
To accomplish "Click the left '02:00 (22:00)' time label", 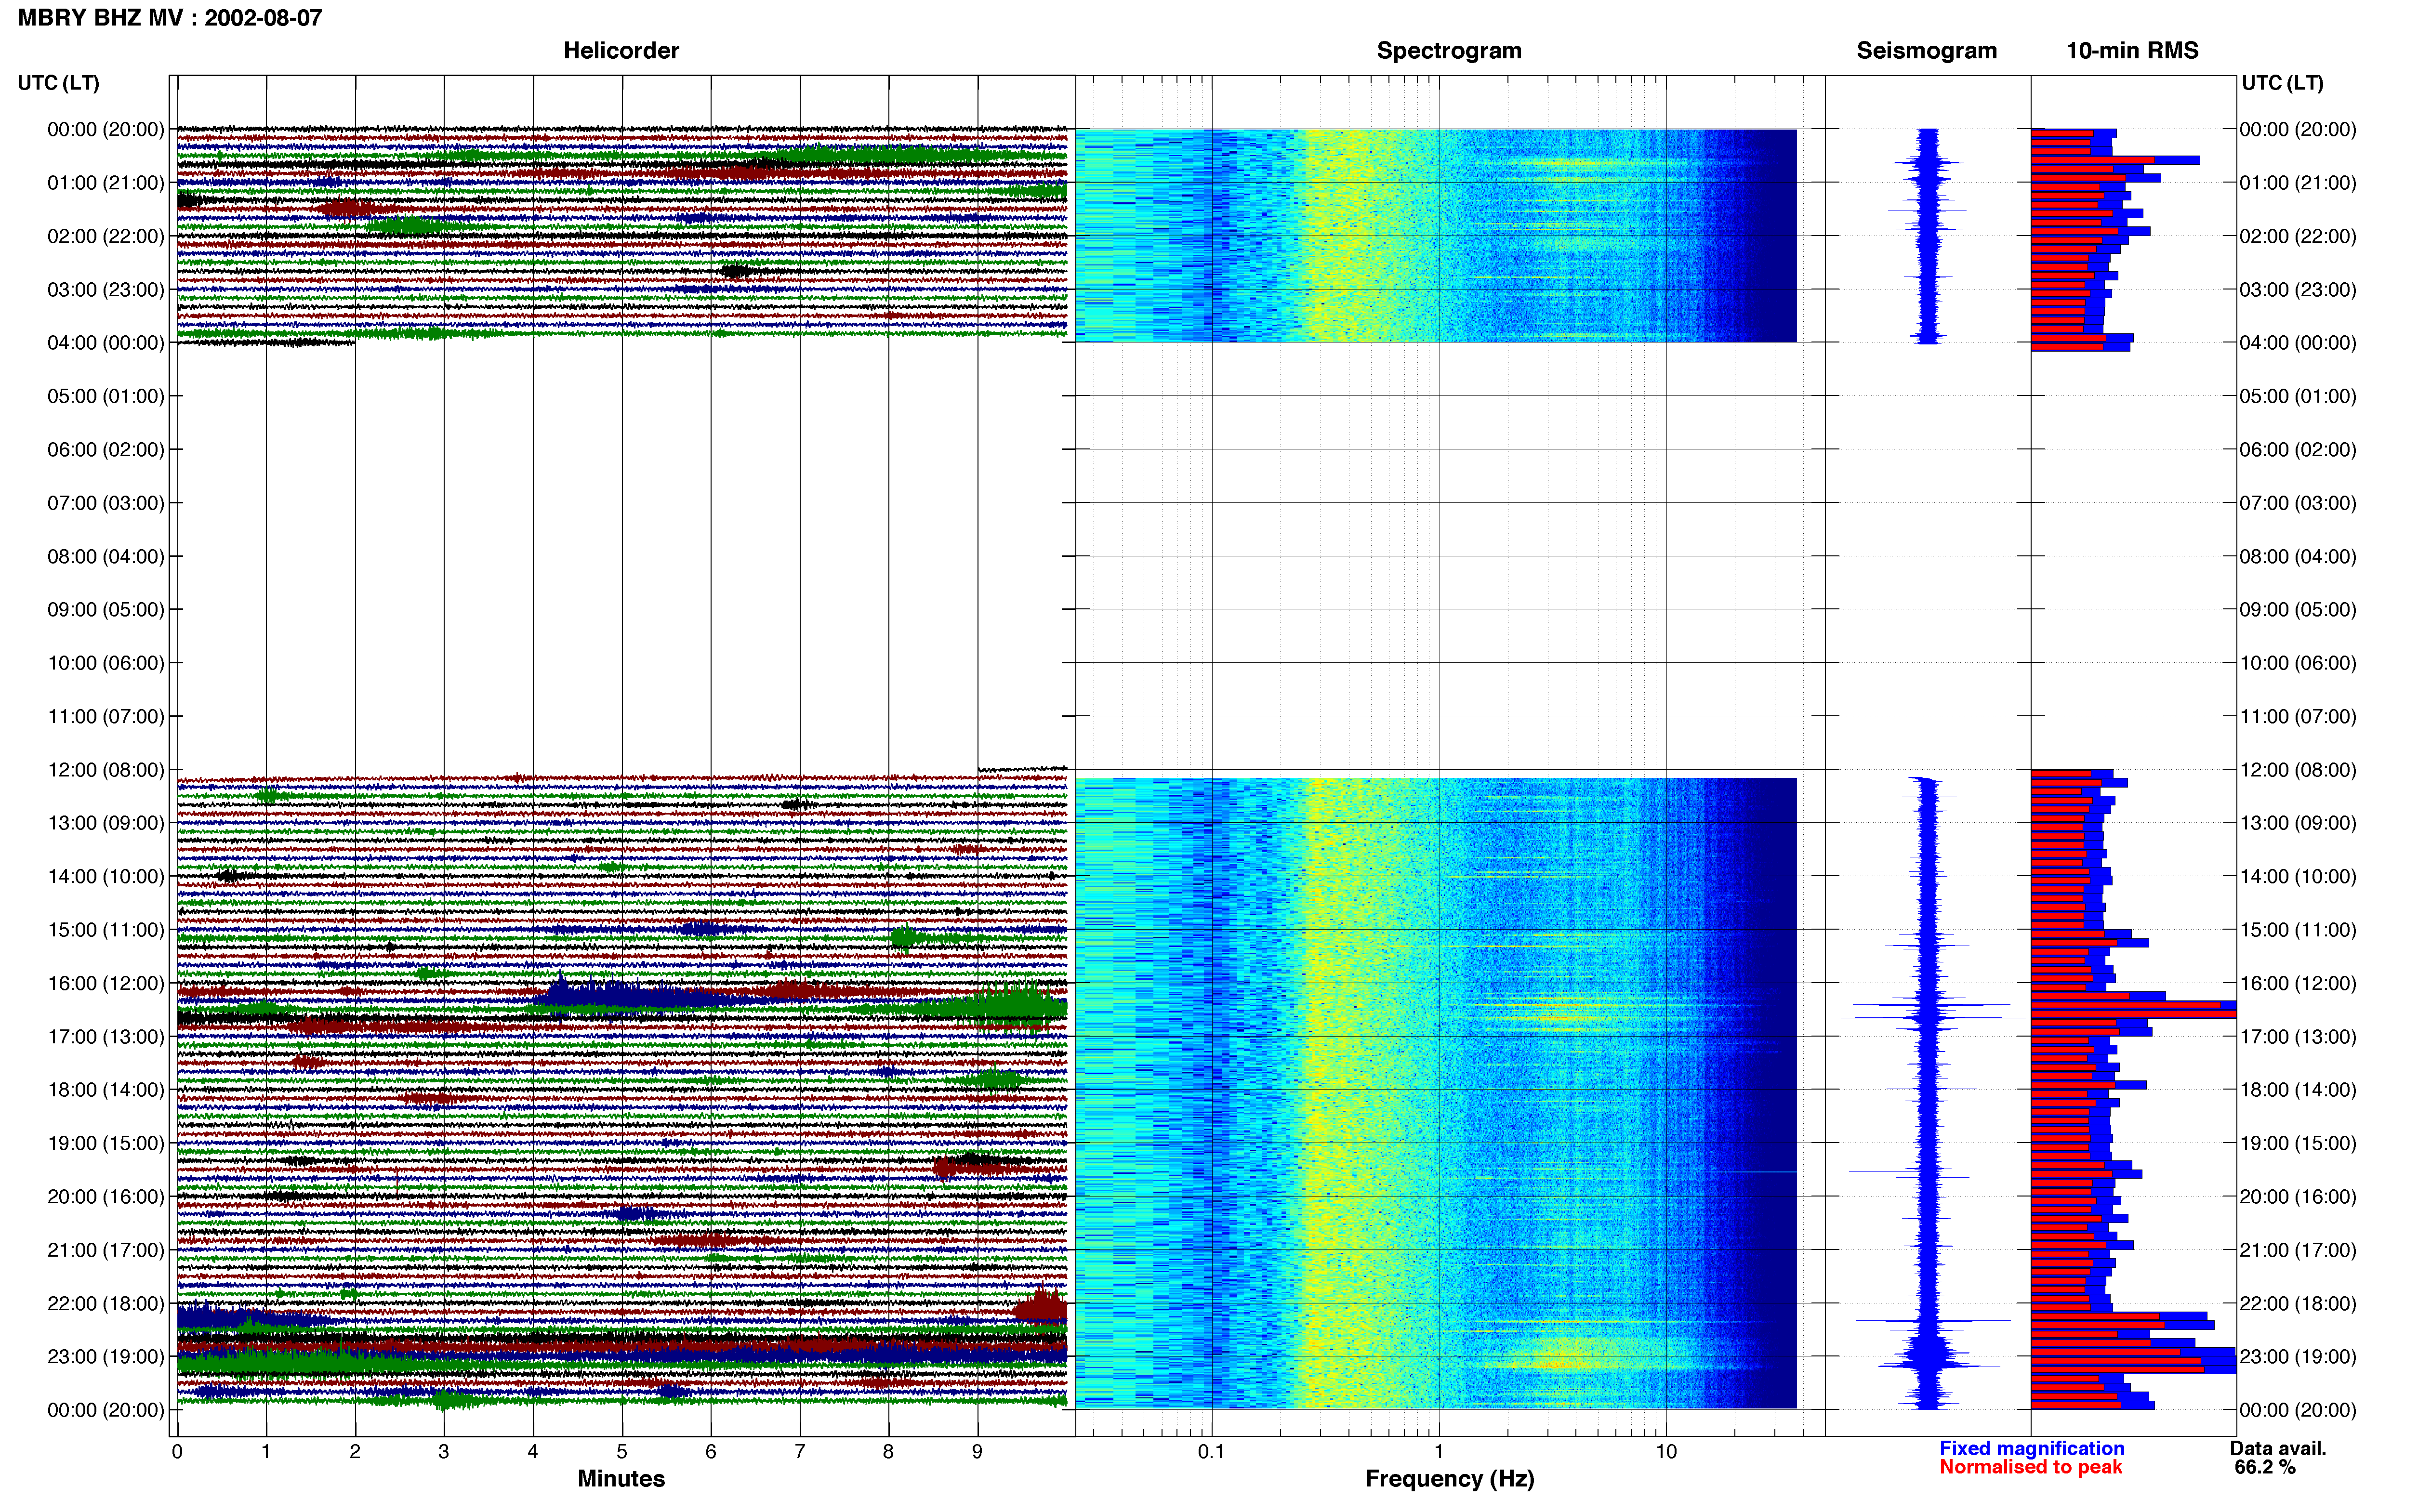I will (x=106, y=236).
